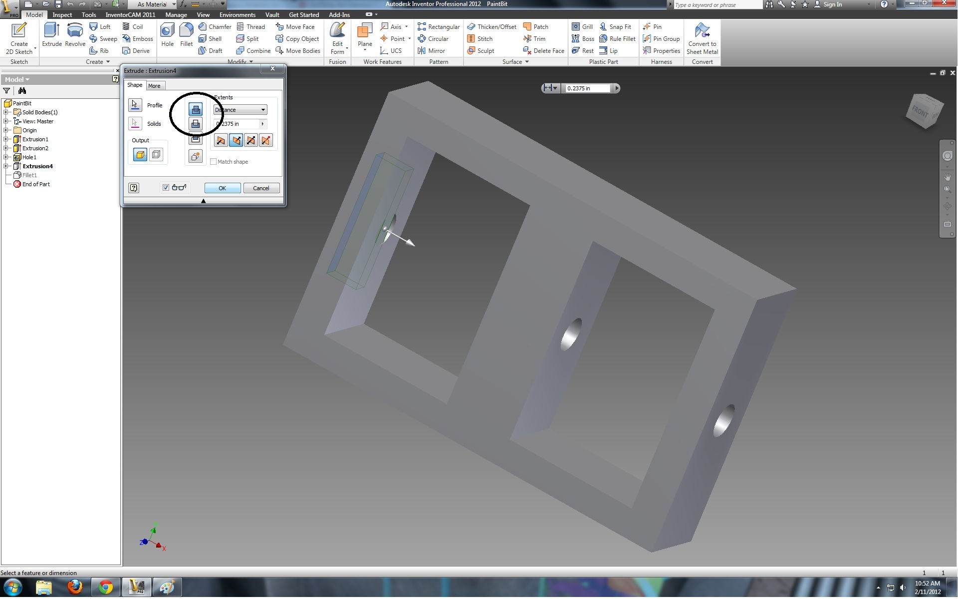Screen dimensions: 958x599
Task: Select Intersect operation in Extrude dialog
Action: point(196,139)
